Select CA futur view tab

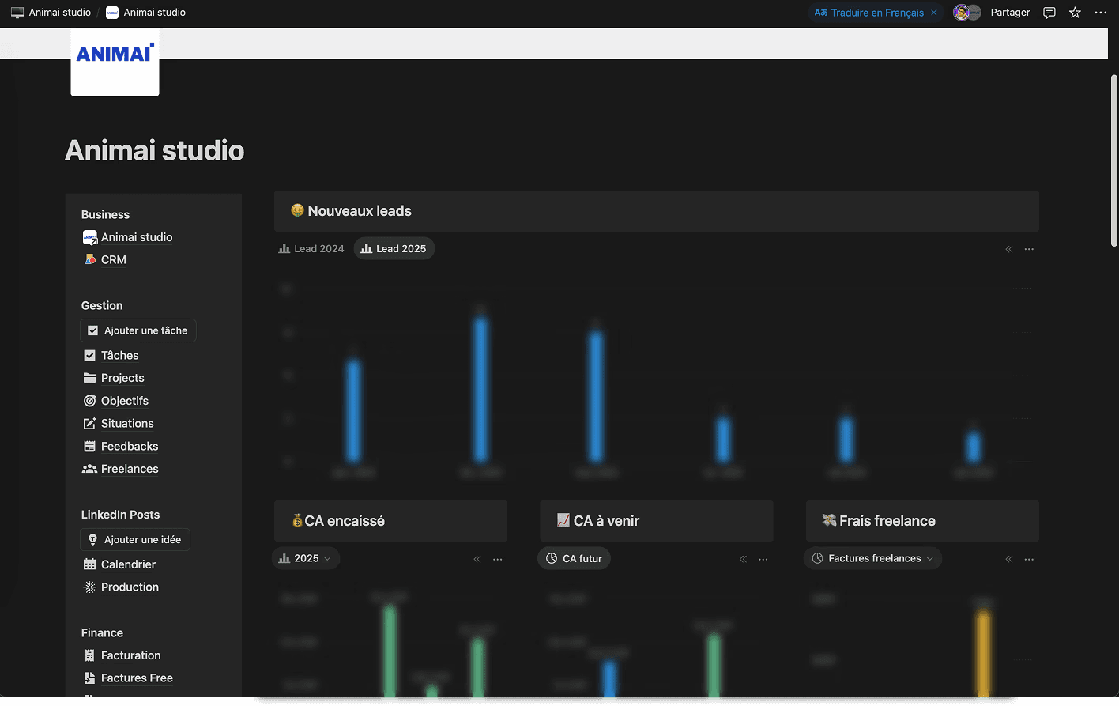pyautogui.click(x=574, y=559)
